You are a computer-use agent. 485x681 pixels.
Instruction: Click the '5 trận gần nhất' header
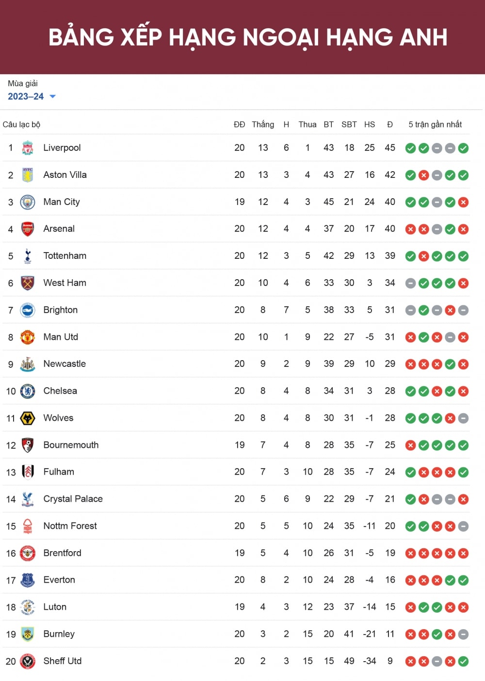[x=435, y=125]
